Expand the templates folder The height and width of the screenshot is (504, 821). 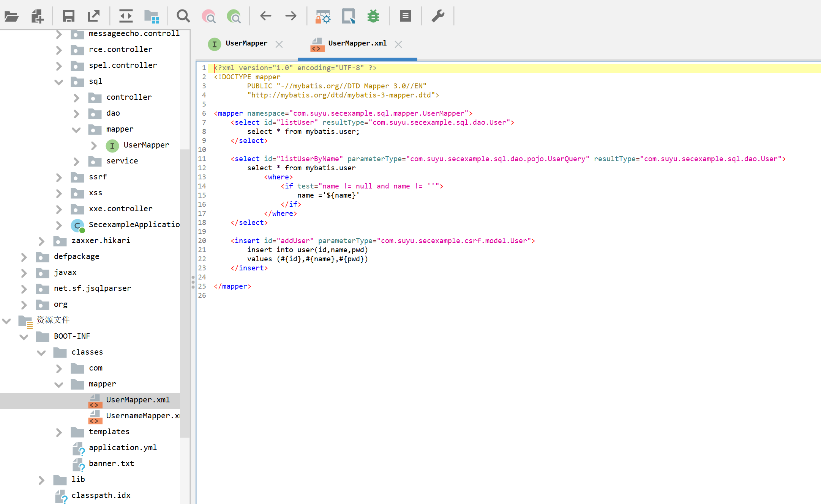click(x=59, y=432)
